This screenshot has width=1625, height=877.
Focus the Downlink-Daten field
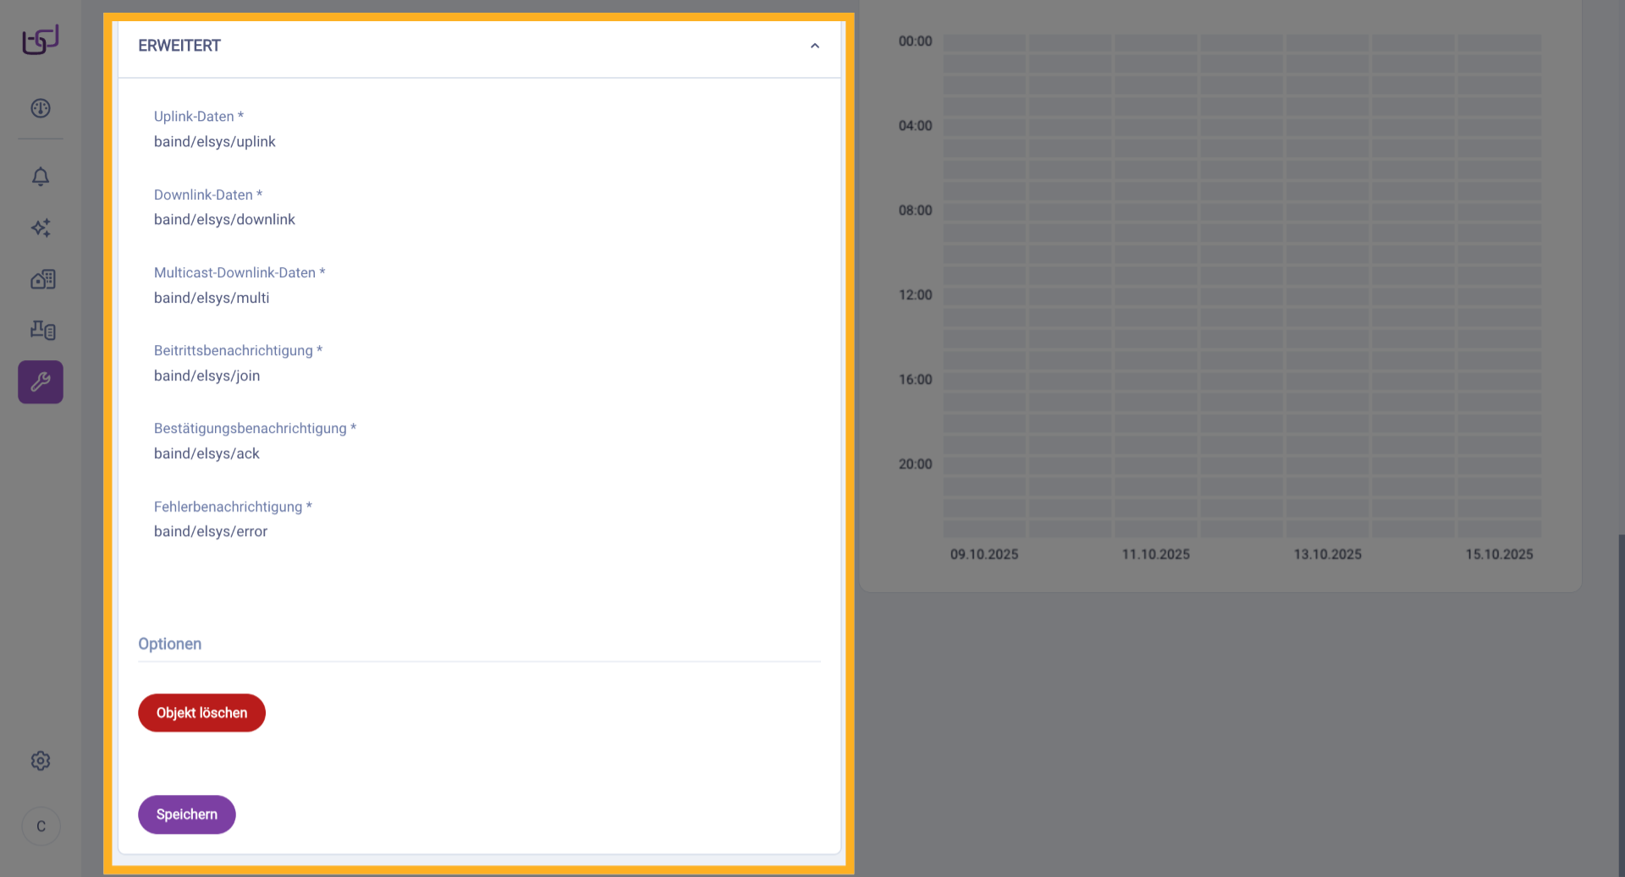click(474, 220)
